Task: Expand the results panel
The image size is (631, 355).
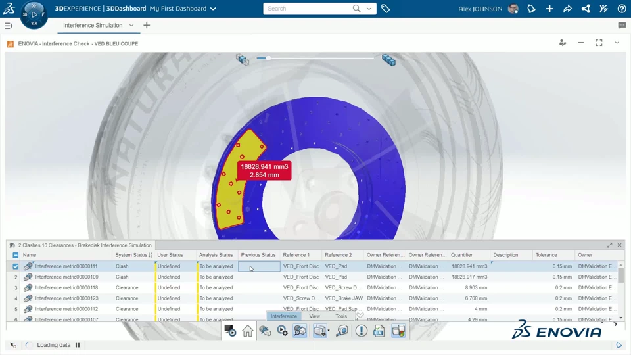Action: tap(610, 245)
